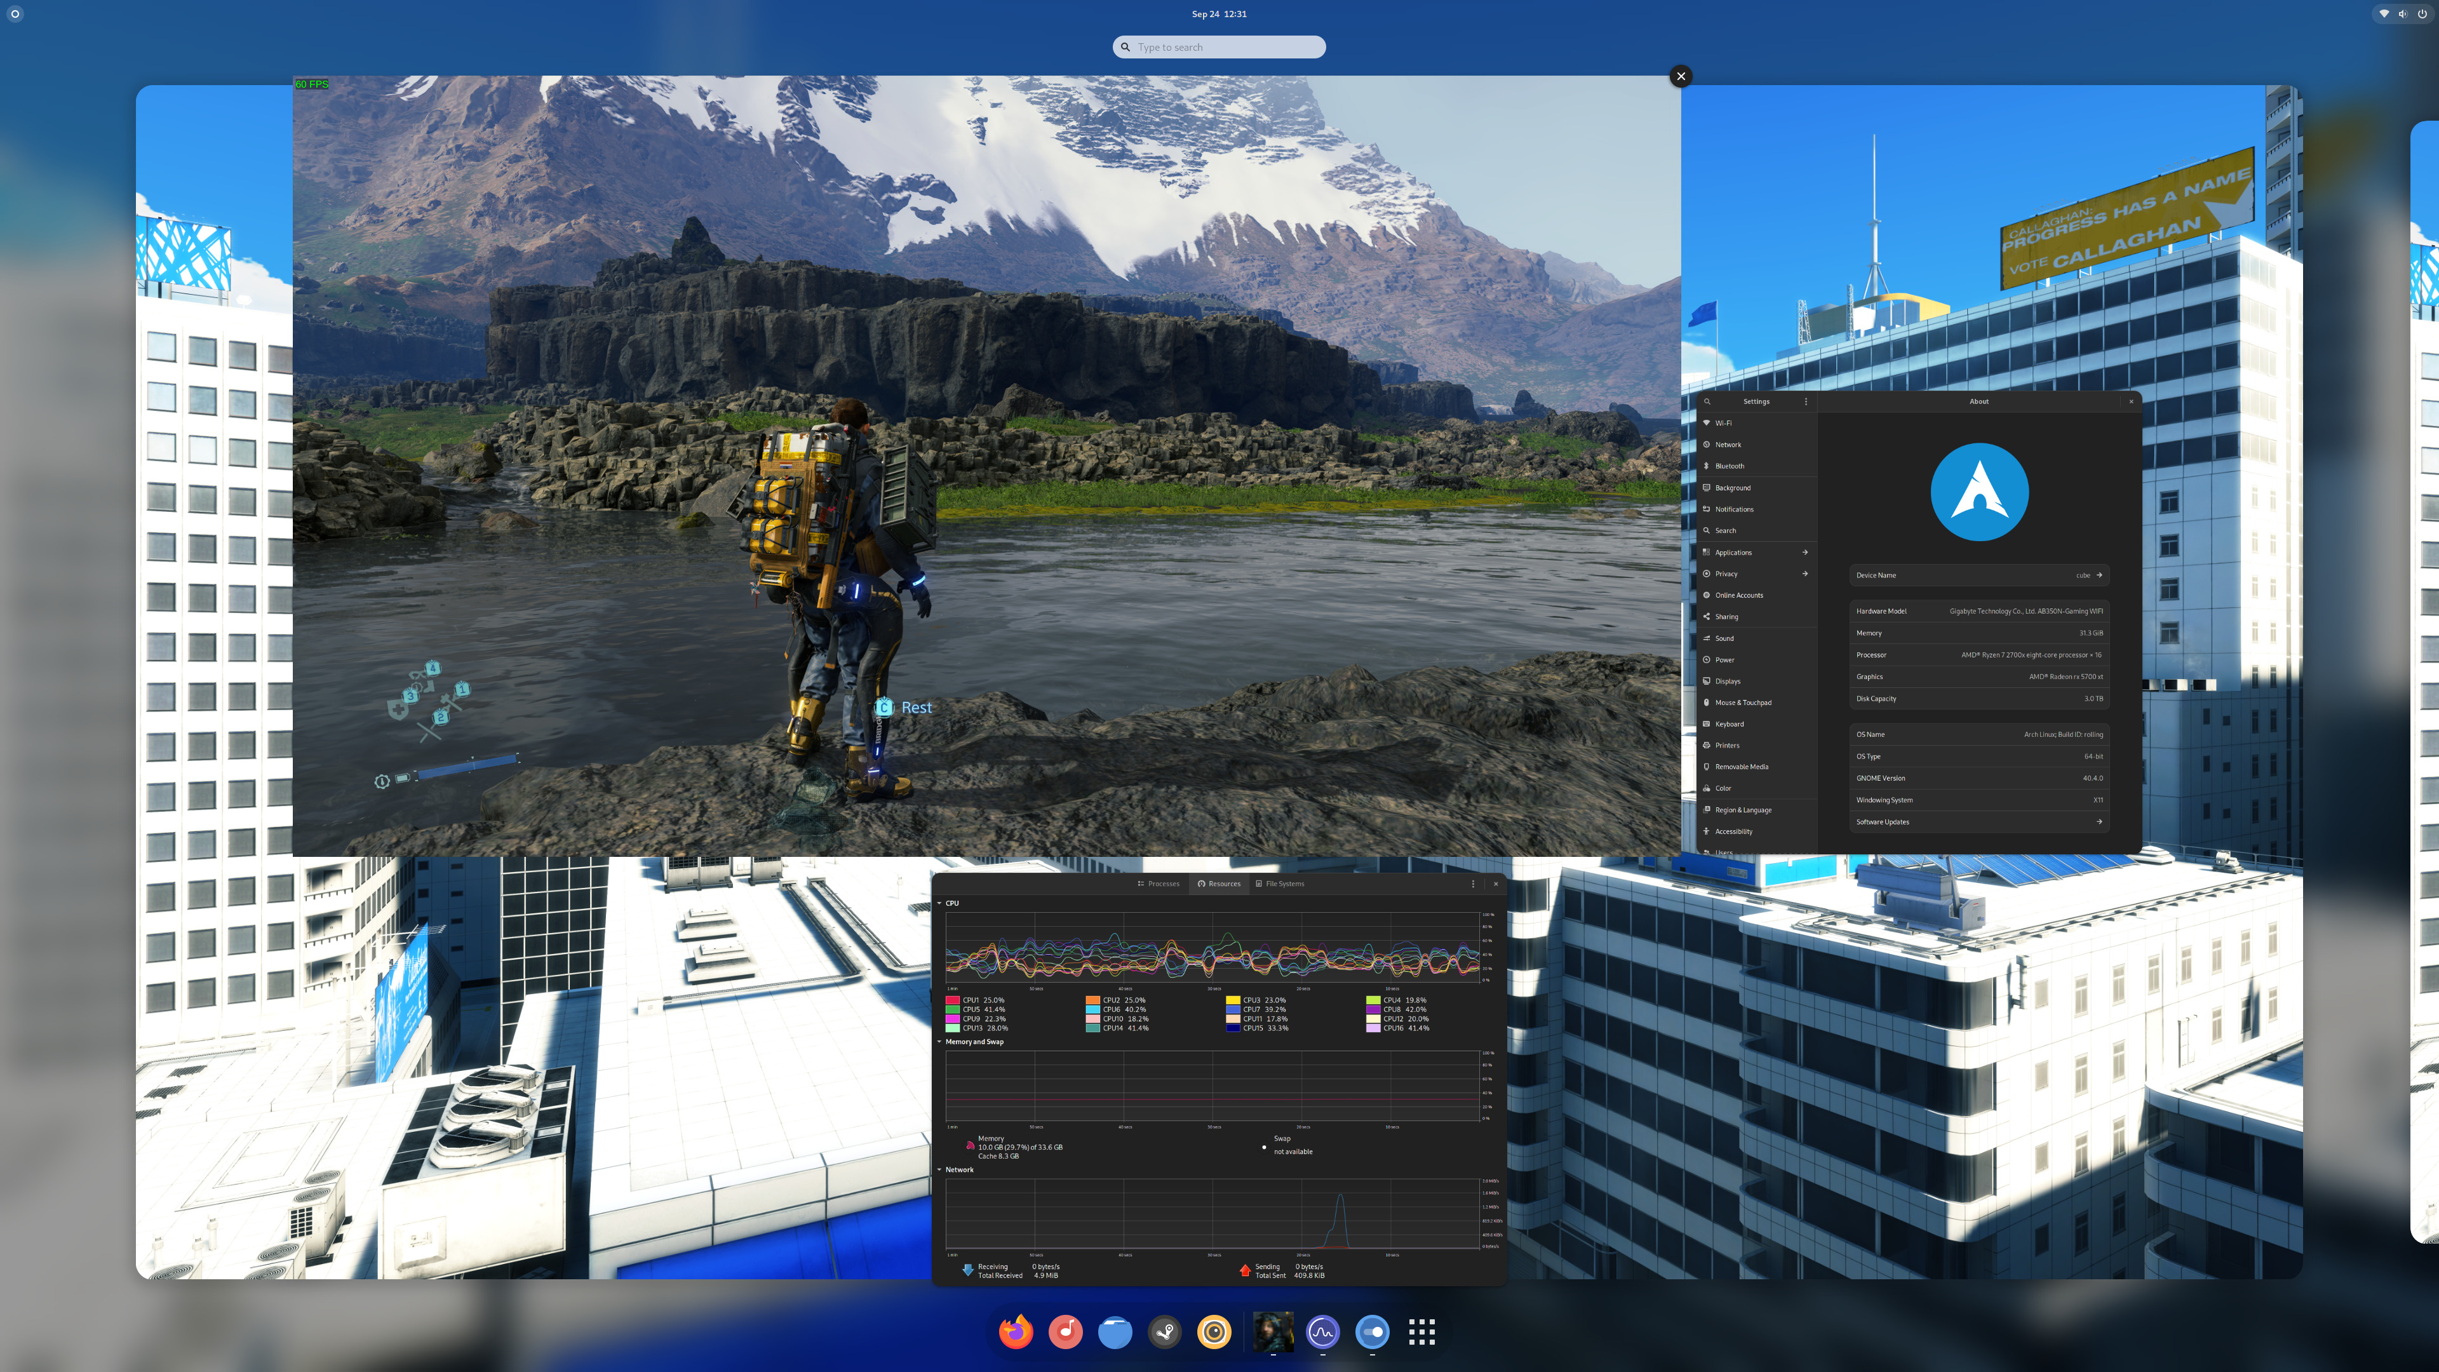Open Accessibility settings in sidebar
The width and height of the screenshot is (2439, 1372).
(x=1756, y=831)
